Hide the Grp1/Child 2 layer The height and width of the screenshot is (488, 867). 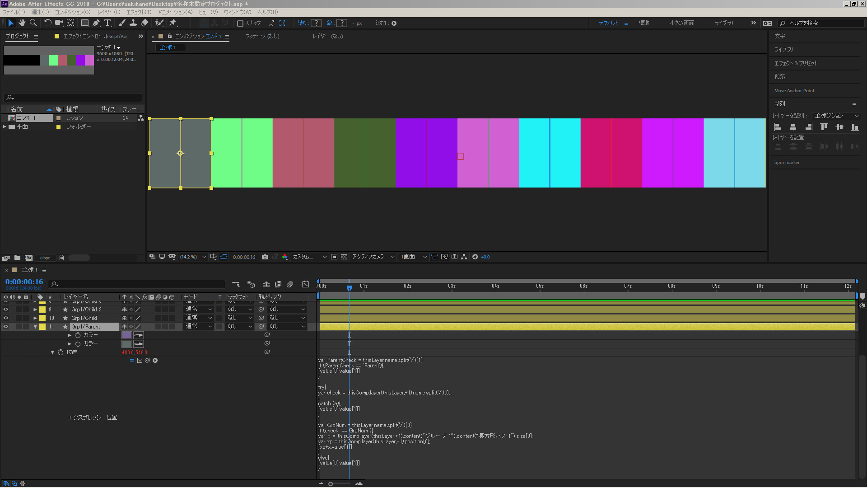(x=5, y=310)
